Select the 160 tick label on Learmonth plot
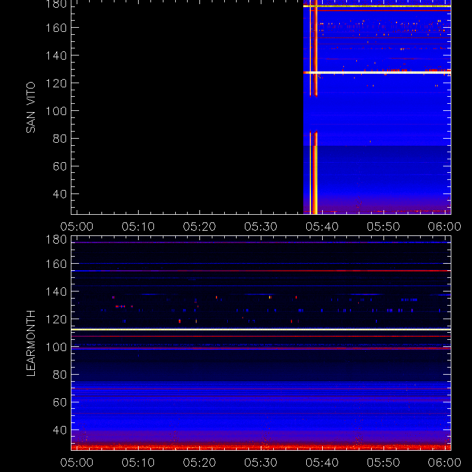 pyautogui.click(x=56, y=264)
